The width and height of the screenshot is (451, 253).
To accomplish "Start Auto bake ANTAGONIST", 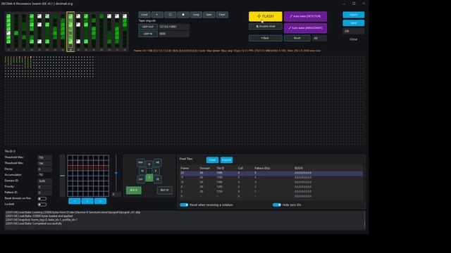I will [x=305, y=28].
